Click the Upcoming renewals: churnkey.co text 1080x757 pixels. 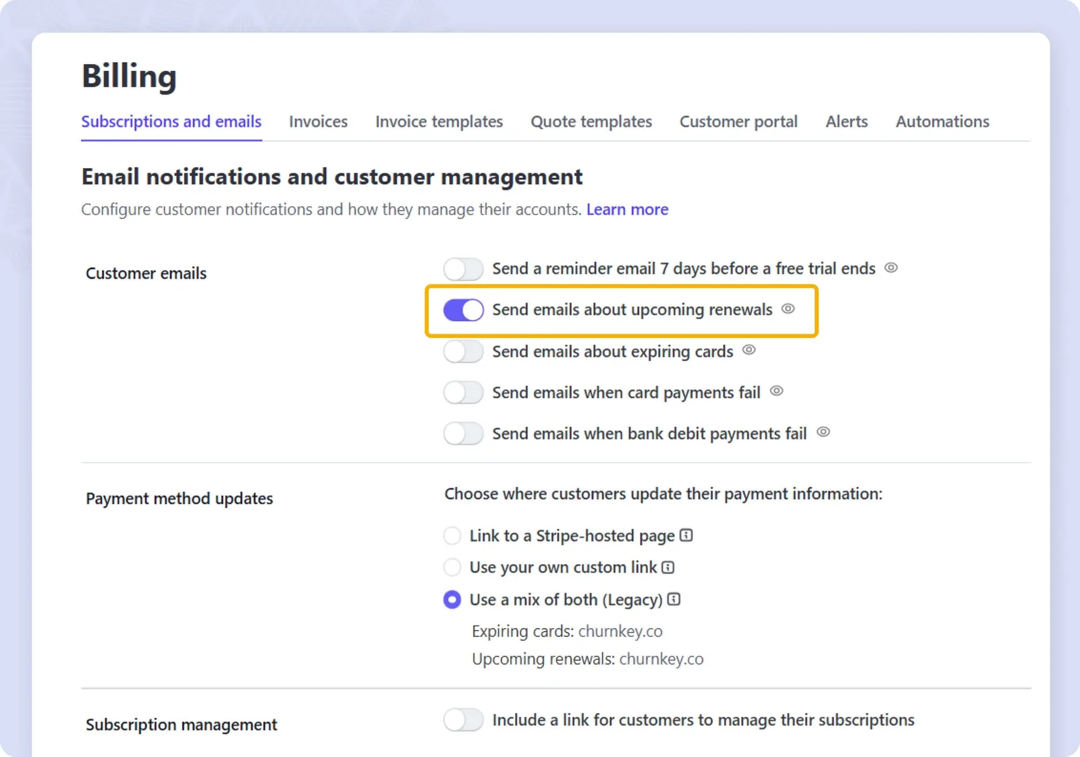point(587,659)
